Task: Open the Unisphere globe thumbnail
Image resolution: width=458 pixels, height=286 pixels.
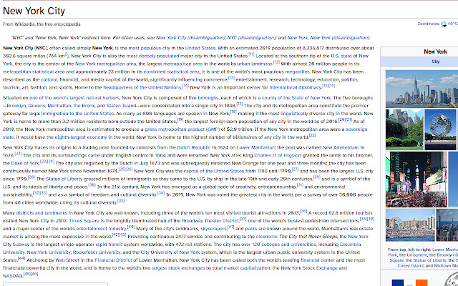Action: [440, 129]
